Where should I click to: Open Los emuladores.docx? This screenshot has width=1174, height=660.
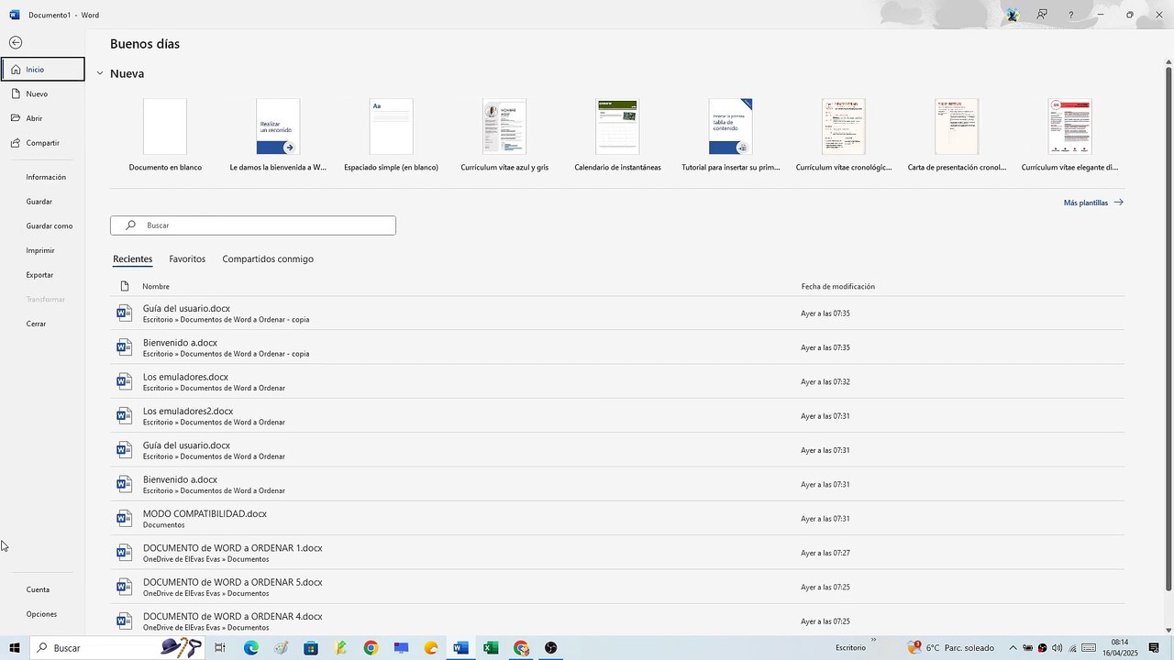coord(616,381)
